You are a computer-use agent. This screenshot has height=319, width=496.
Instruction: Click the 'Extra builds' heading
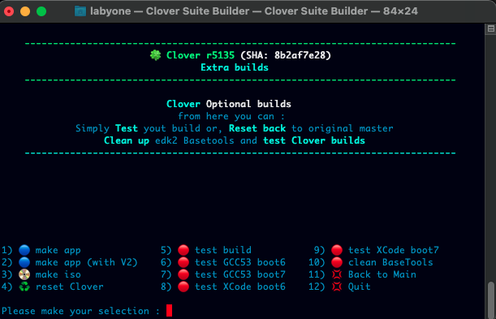point(235,67)
